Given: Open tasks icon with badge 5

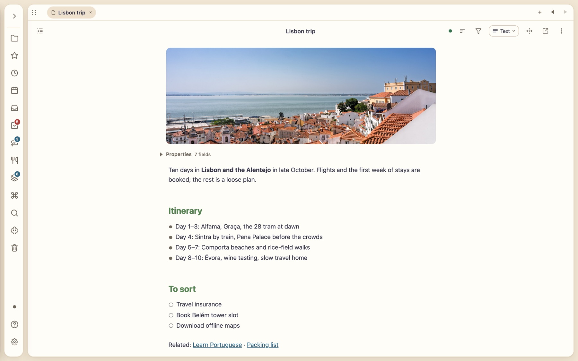Looking at the screenshot, I should (x=15, y=125).
